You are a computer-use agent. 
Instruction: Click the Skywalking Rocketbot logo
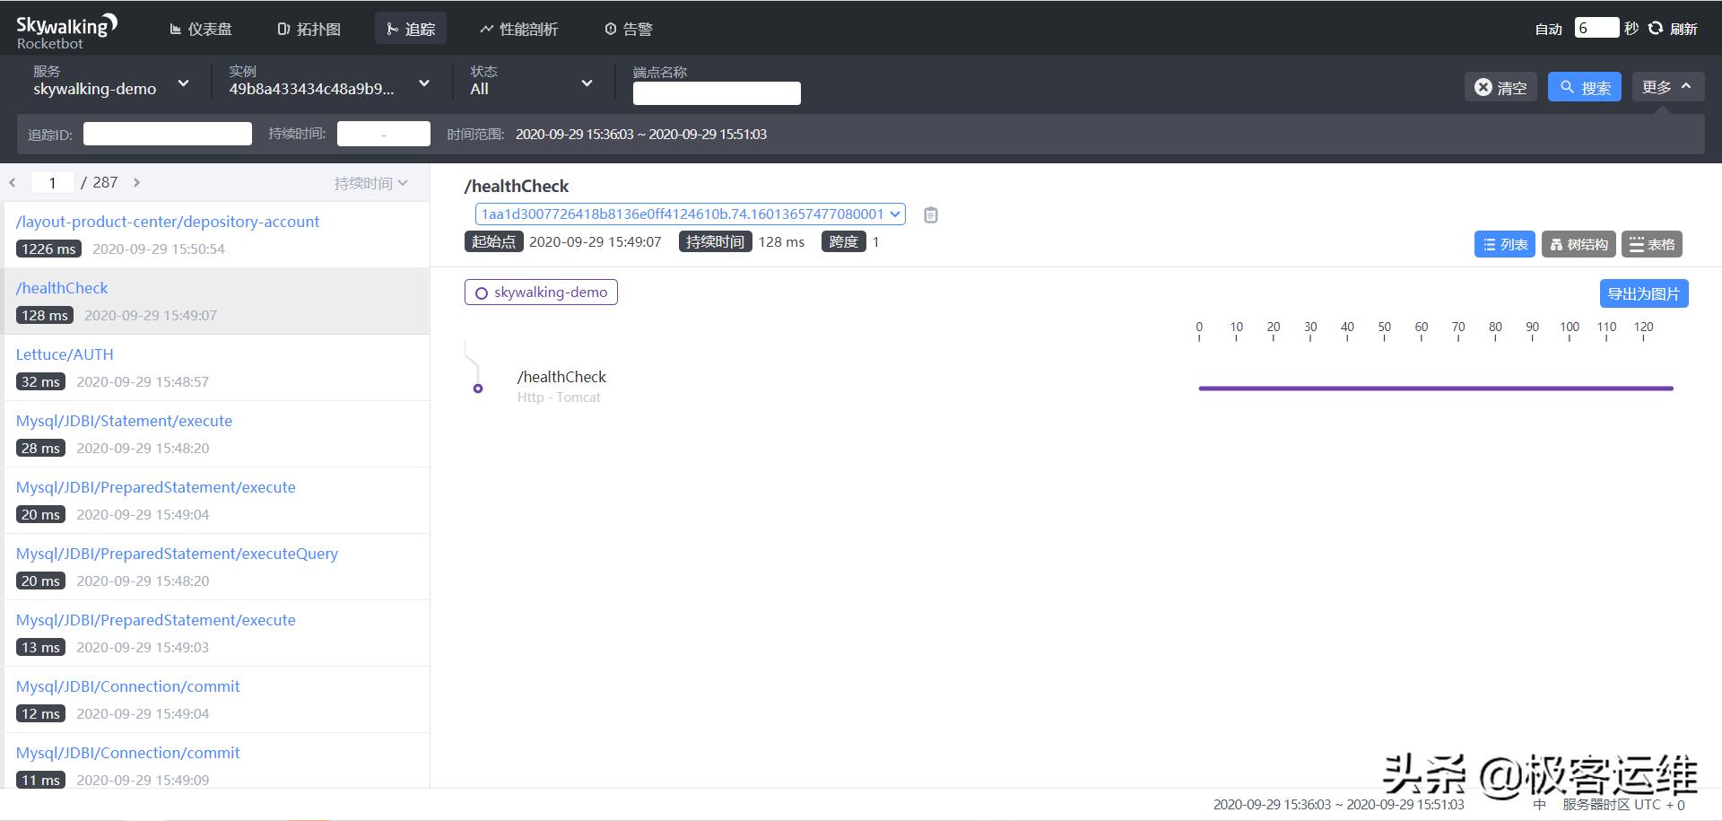66,31
